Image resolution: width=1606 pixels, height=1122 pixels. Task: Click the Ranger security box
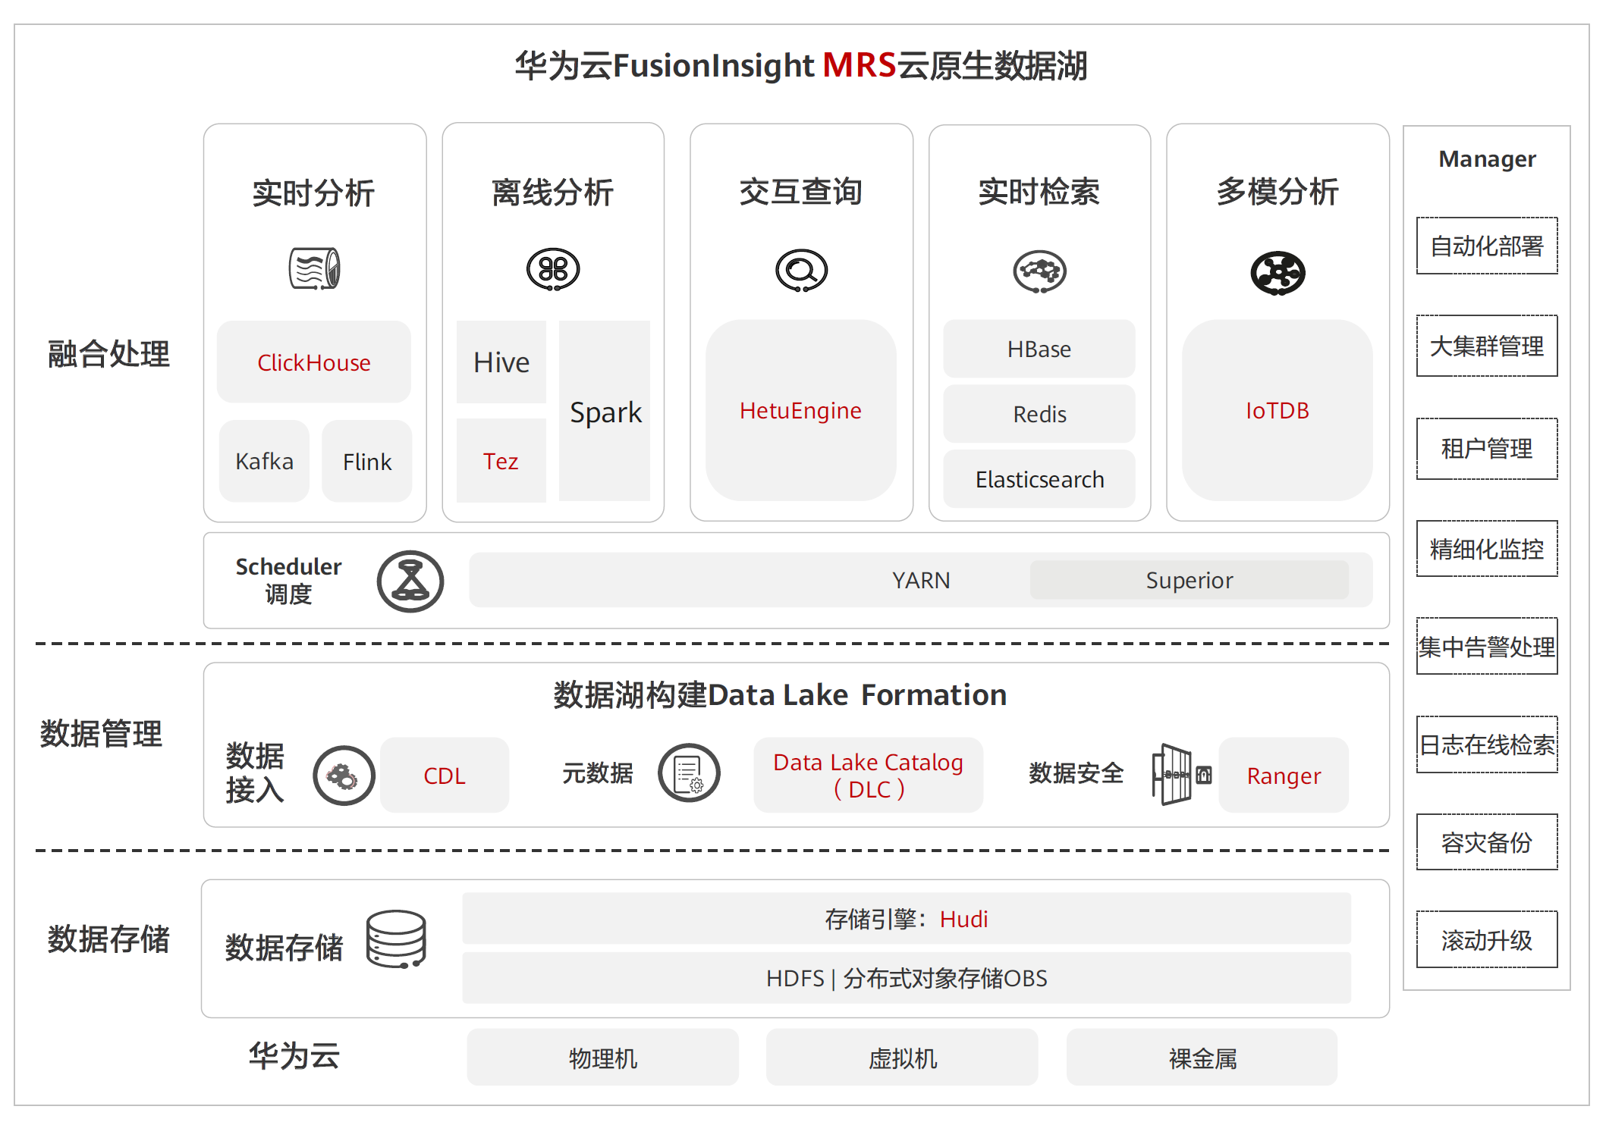point(1284,776)
